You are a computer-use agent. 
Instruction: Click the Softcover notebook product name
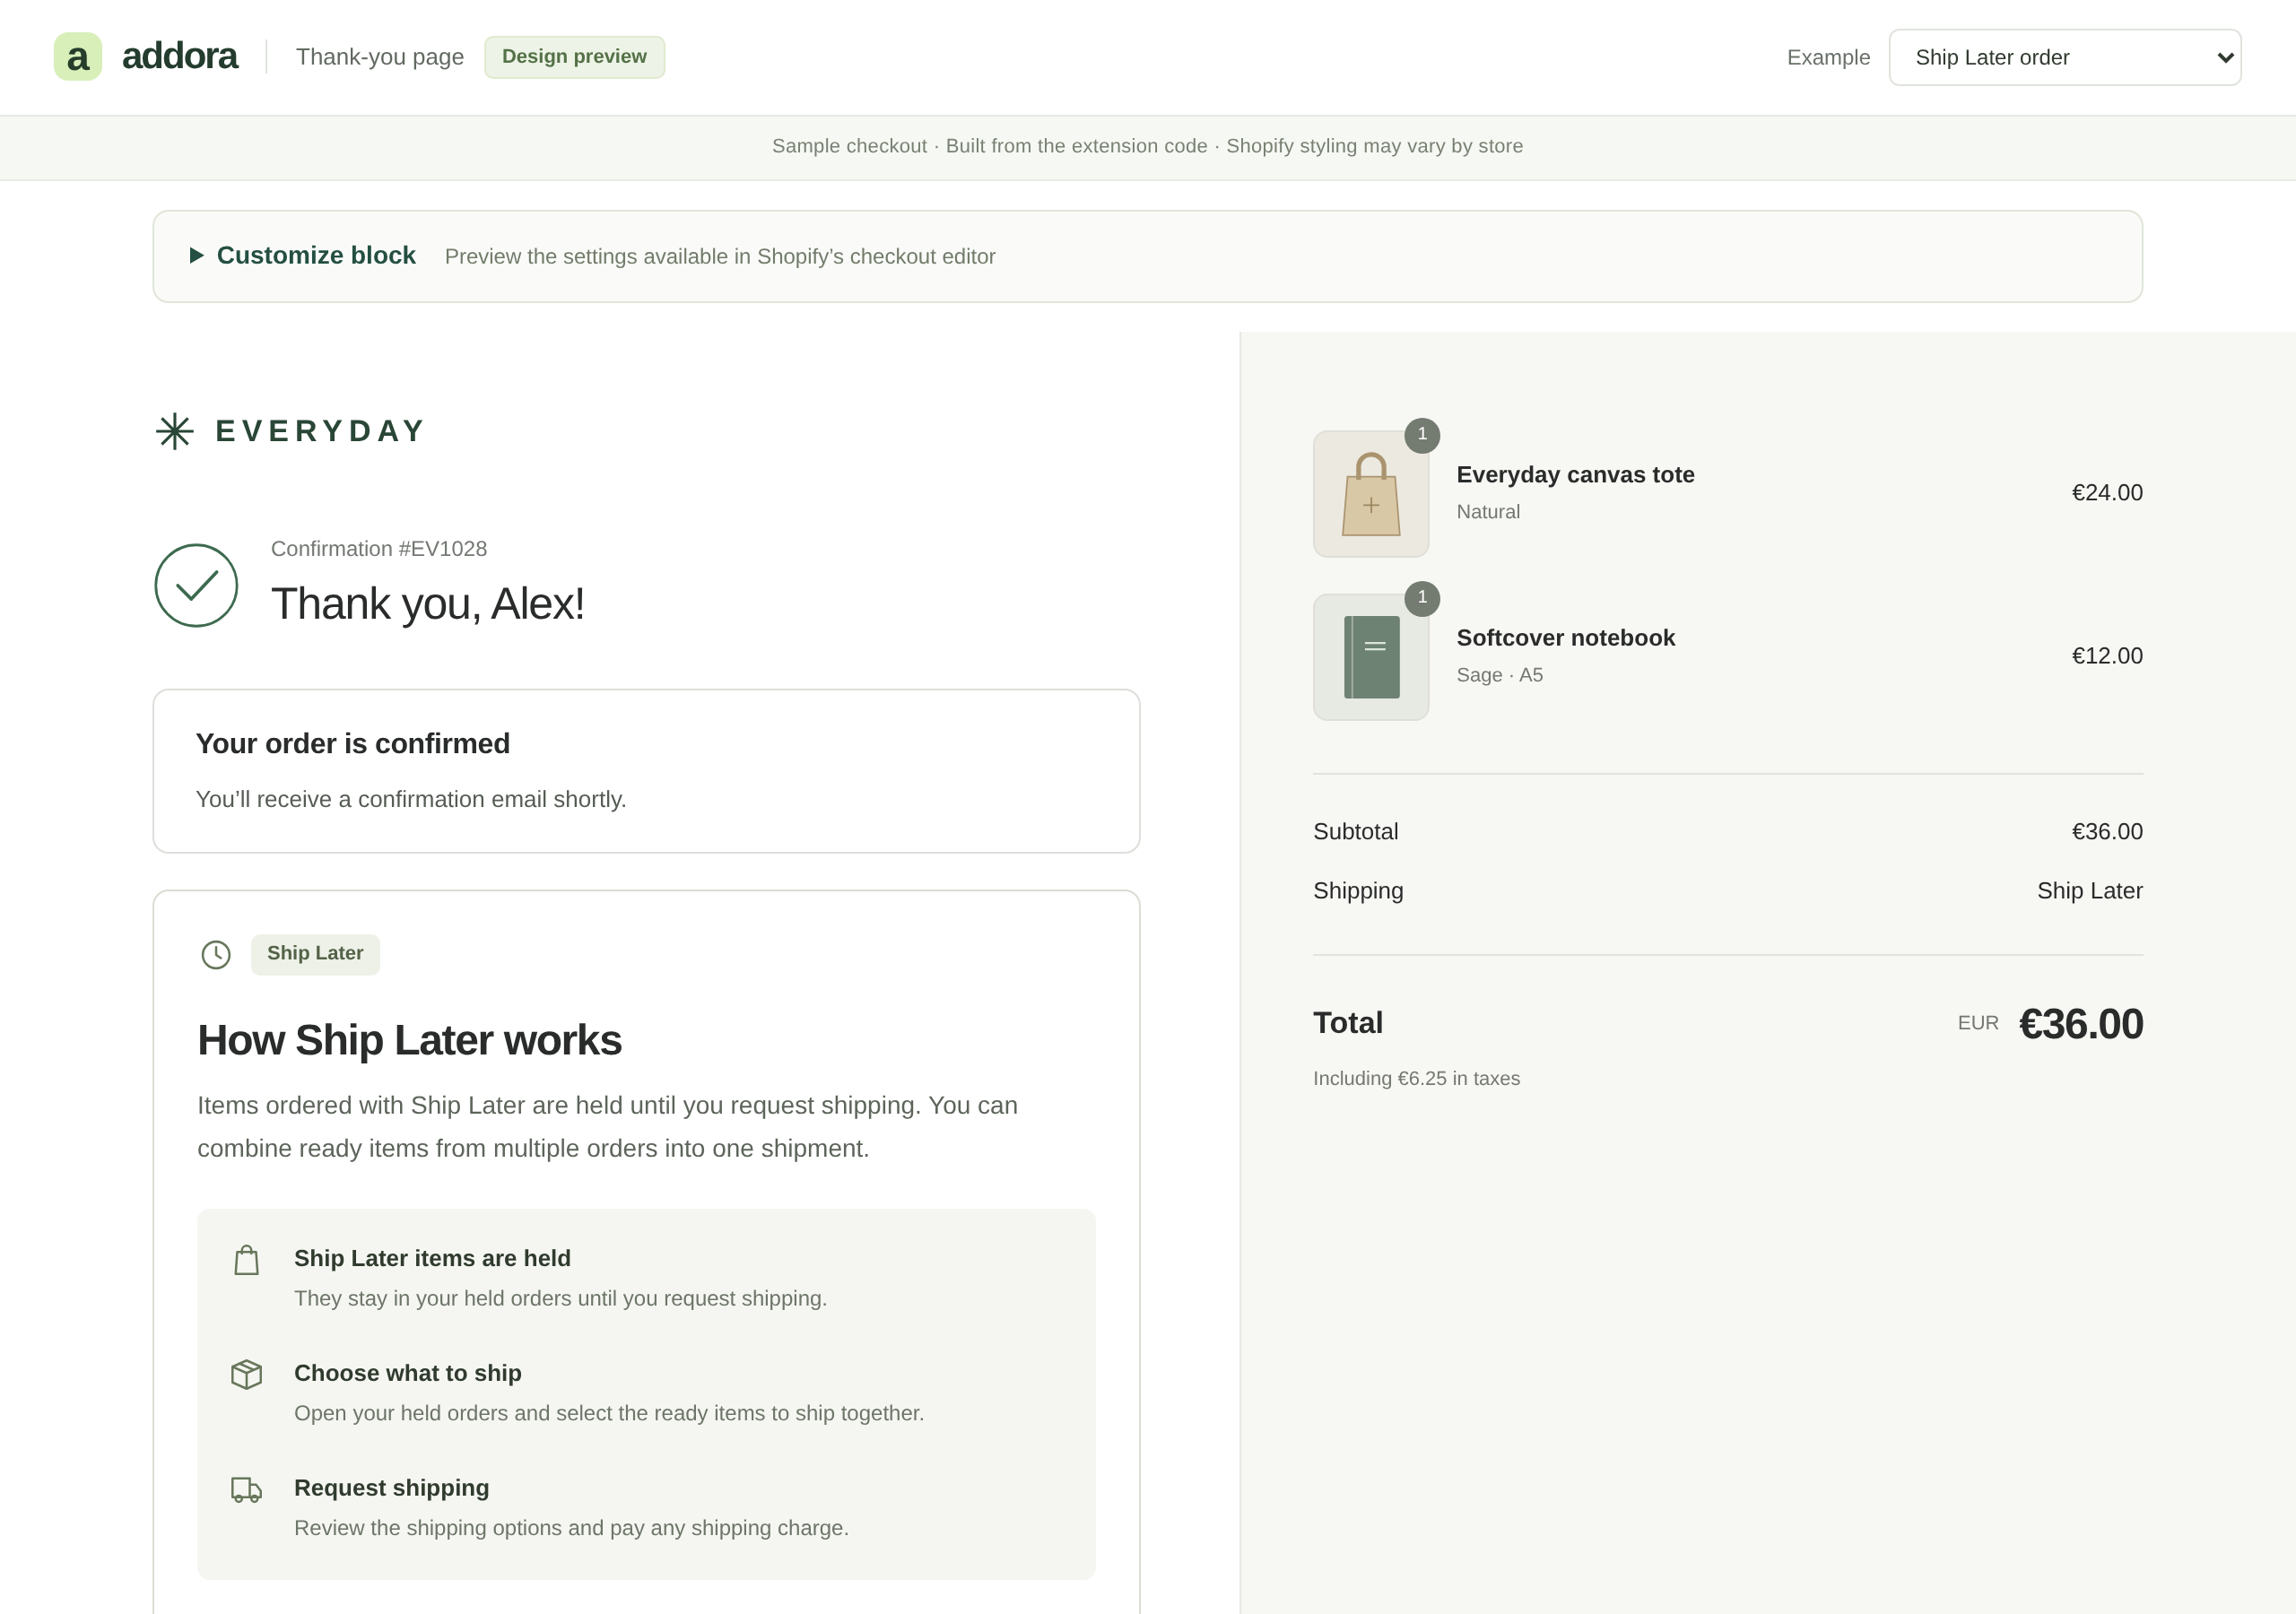[x=1565, y=638]
